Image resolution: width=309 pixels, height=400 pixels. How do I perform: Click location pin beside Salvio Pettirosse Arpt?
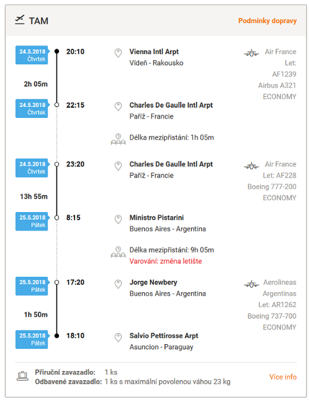point(118,337)
